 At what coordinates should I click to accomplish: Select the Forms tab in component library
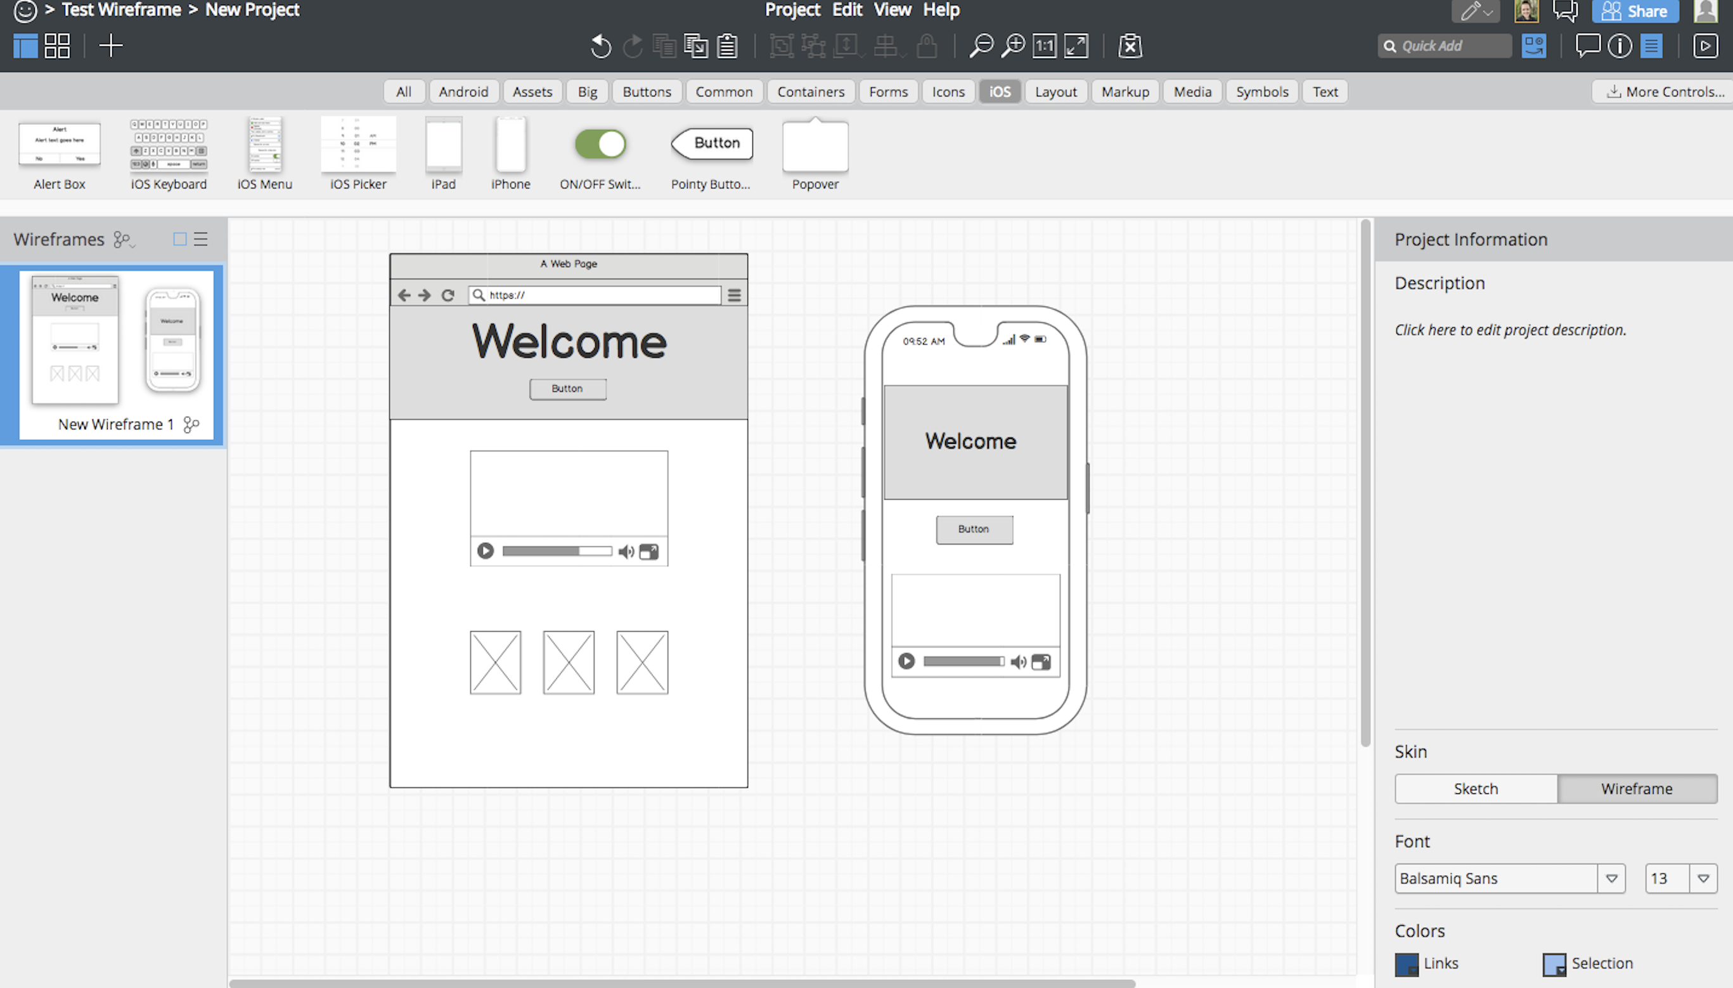coord(887,92)
